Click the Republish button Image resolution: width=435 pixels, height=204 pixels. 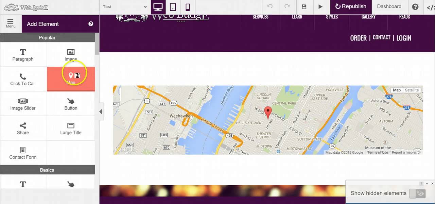click(x=351, y=6)
